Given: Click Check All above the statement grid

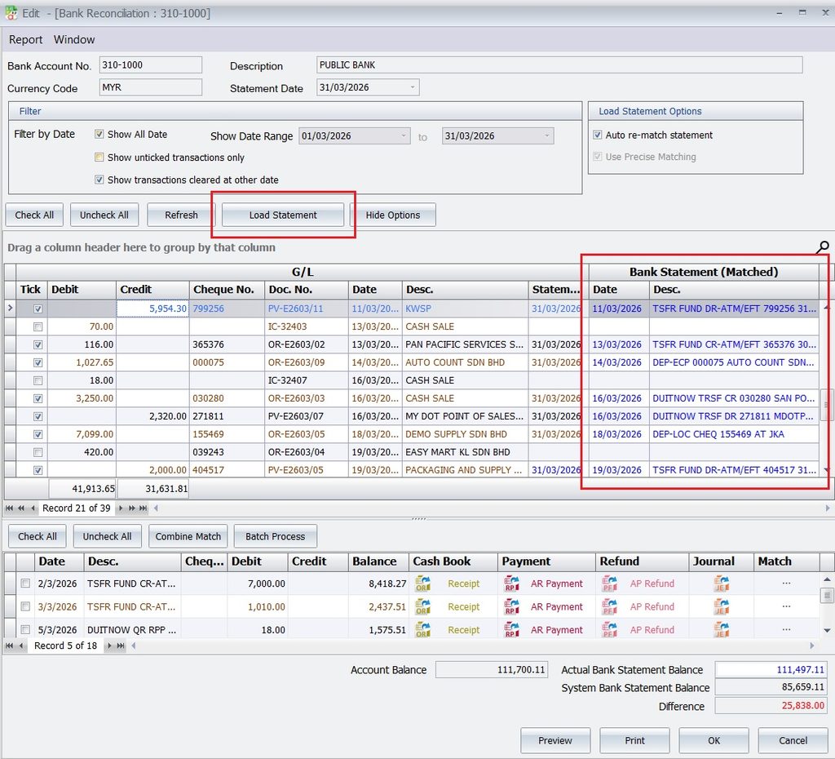Looking at the screenshot, I should [x=38, y=536].
